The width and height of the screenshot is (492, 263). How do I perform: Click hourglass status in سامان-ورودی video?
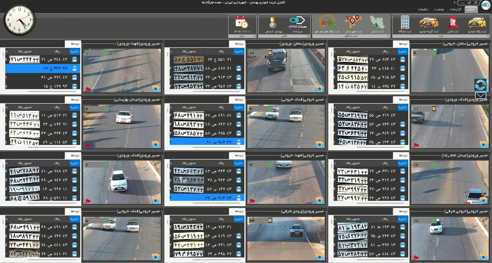tap(270, 53)
